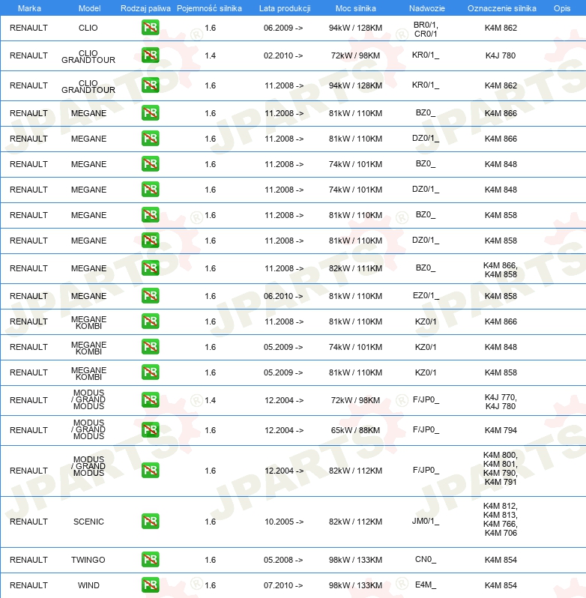This screenshot has width=586, height=598.
Task: Click engine code K4J 780 in CLIO GRANDTOUR row
Action: tap(501, 55)
